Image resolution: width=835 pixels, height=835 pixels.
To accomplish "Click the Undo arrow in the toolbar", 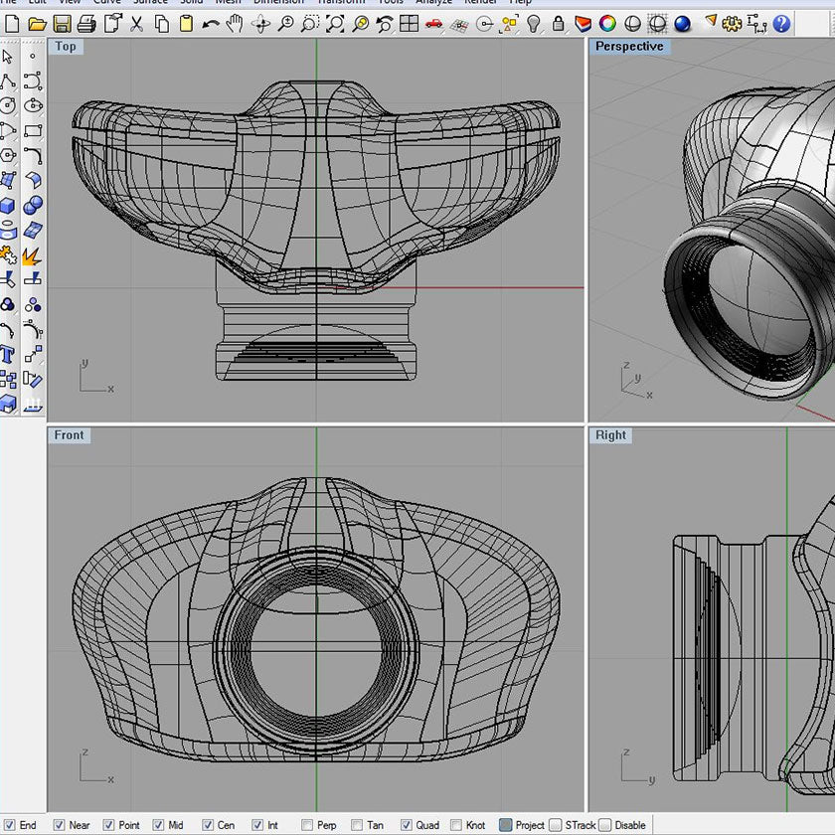I will 211,23.
